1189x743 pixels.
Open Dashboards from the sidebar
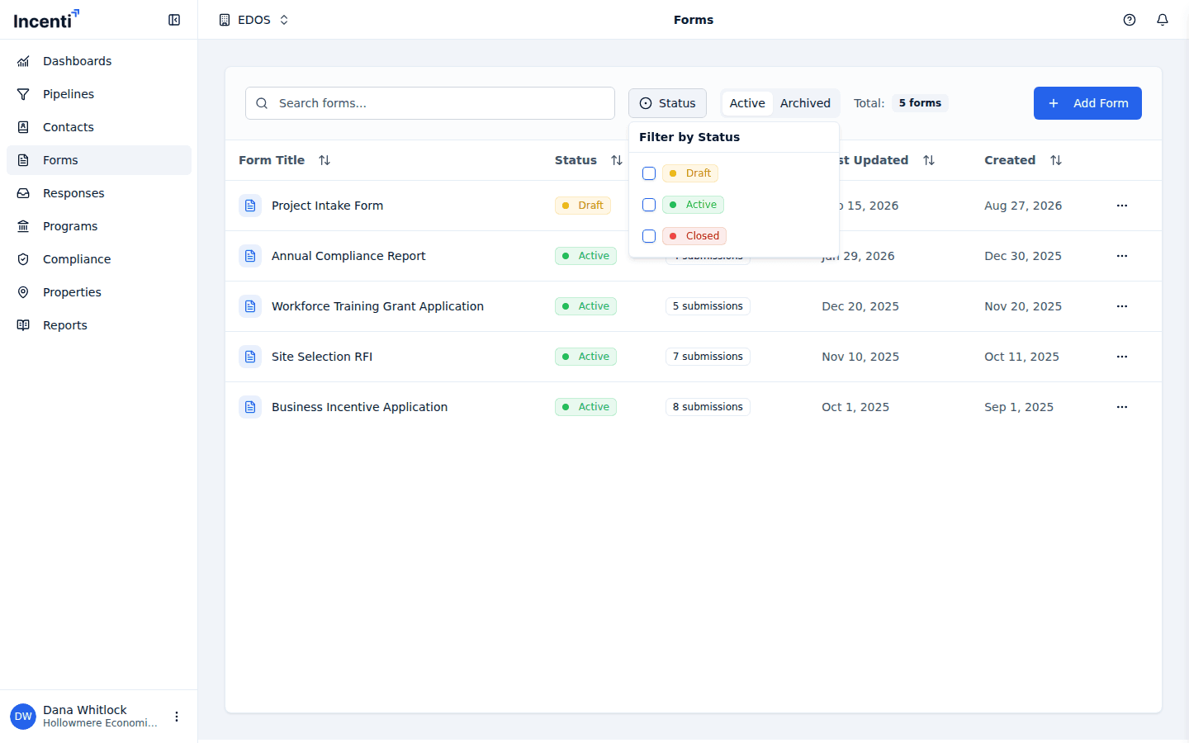pos(99,61)
